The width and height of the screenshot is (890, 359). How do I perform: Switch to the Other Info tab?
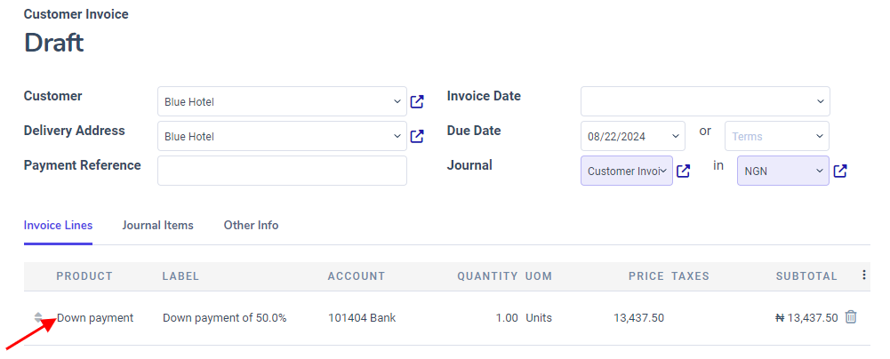(x=251, y=225)
